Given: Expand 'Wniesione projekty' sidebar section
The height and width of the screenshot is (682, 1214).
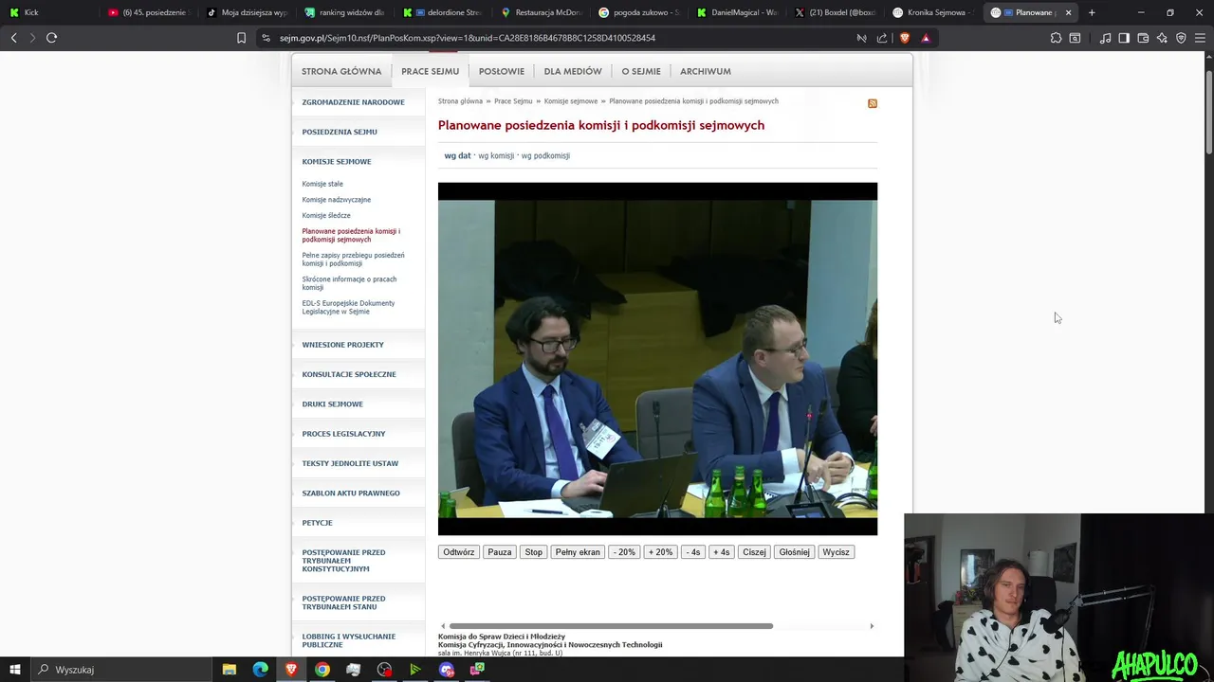Looking at the screenshot, I should 342,345.
